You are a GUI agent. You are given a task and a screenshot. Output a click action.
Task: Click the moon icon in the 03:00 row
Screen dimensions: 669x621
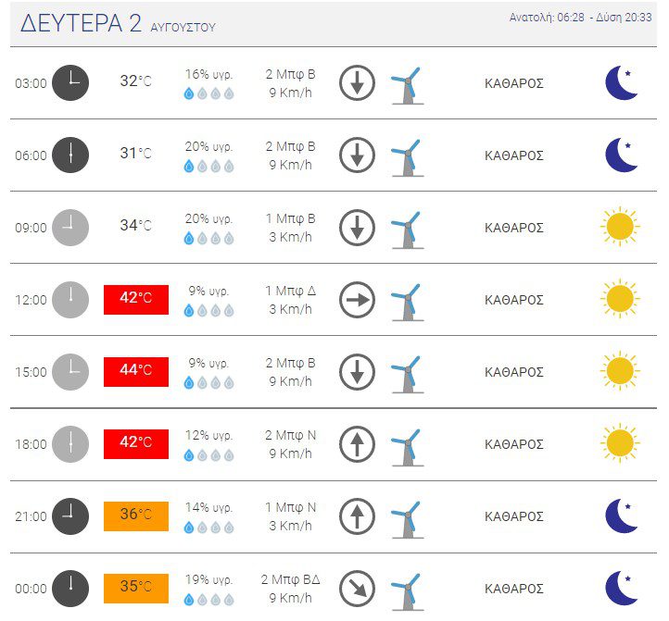coord(621,82)
